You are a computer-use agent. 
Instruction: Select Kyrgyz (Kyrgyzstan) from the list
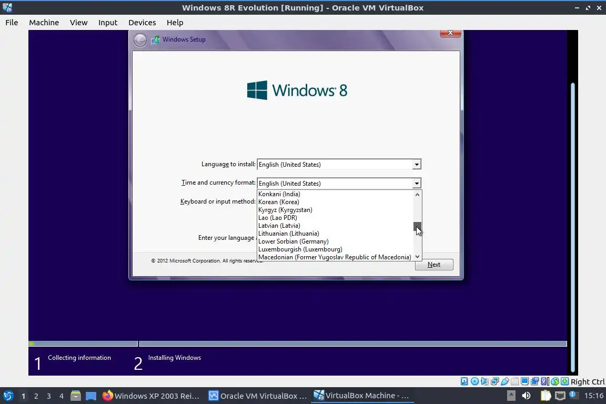coord(335,210)
